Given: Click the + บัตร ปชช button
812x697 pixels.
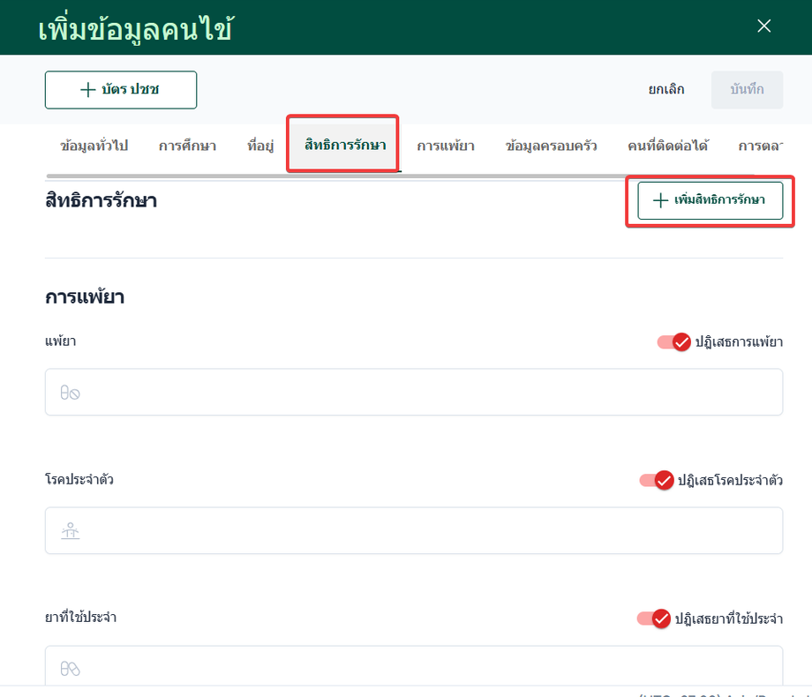Looking at the screenshot, I should coord(121,90).
